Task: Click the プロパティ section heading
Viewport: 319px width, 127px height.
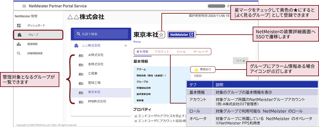Action: coord(142,110)
